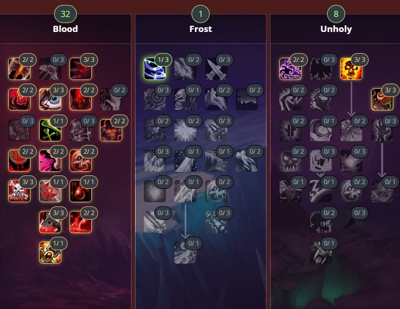Viewport: 400px width, 309px height.
Task: Select the crossed swords talent icon in Frost
Action: [216, 69]
